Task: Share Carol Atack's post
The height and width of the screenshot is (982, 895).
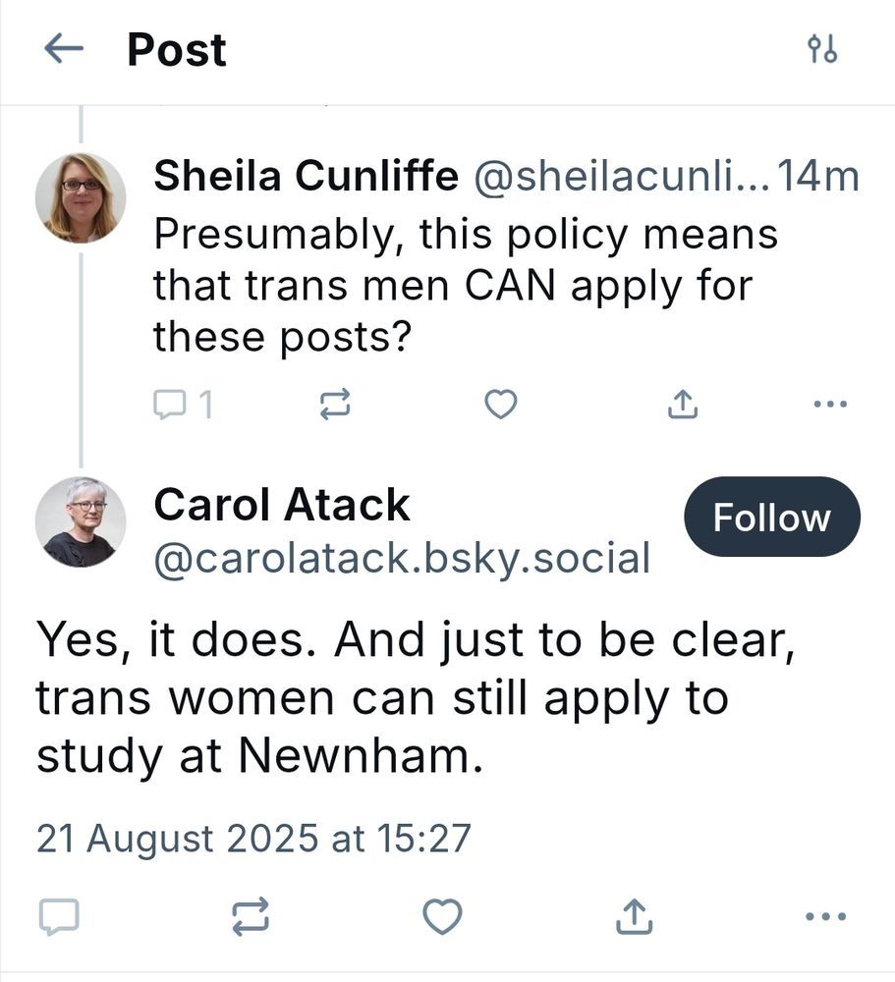Action: (634, 917)
